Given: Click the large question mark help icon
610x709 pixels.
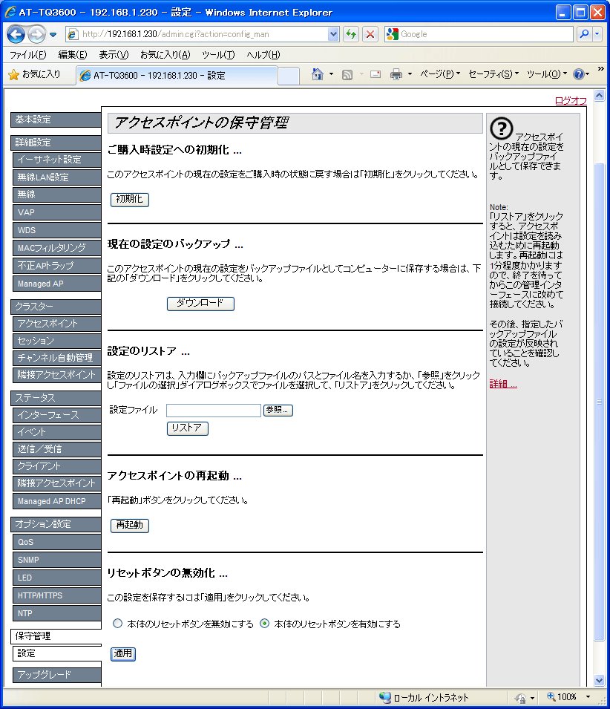Looking at the screenshot, I should pos(502,128).
